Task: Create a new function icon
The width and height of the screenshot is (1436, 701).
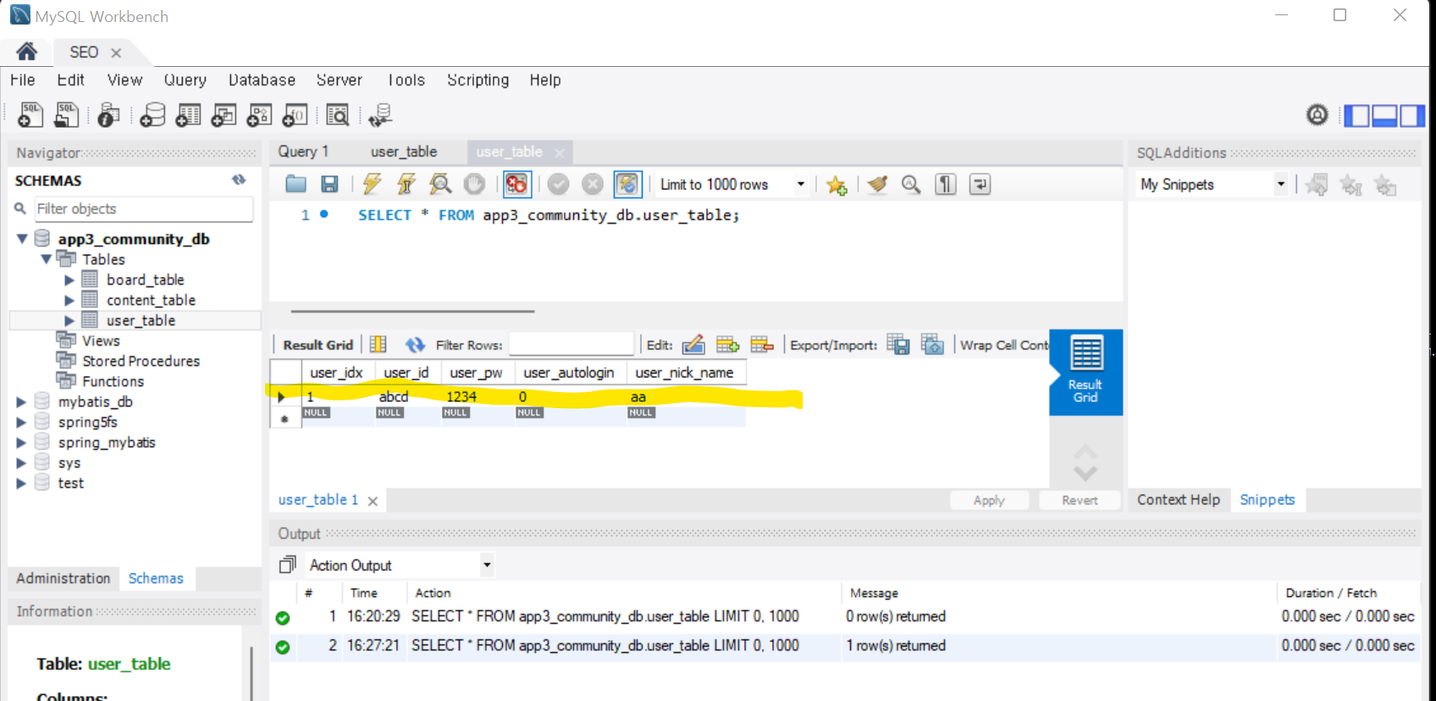Action: point(295,115)
